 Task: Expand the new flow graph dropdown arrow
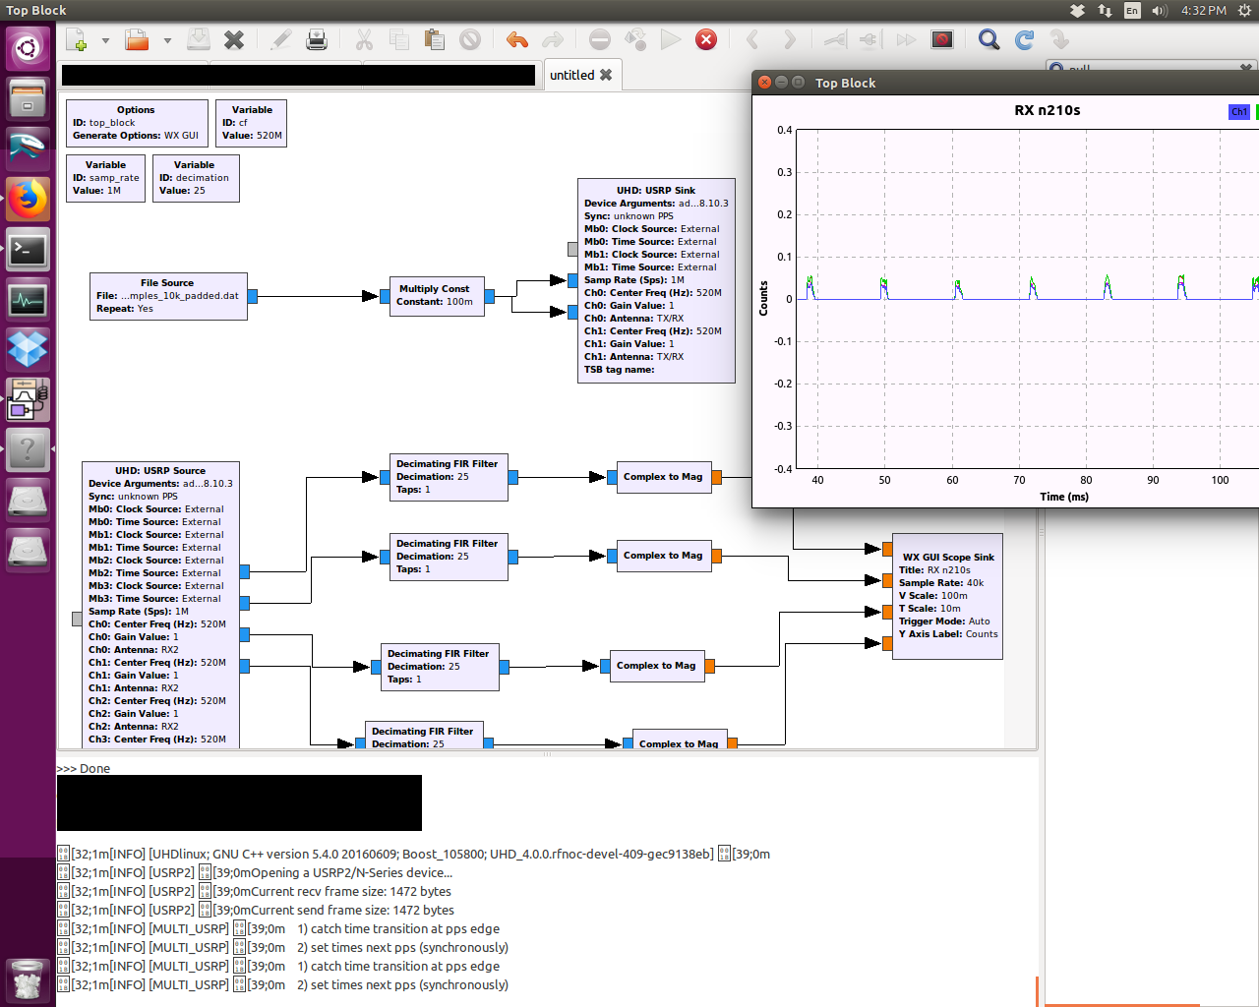(105, 40)
